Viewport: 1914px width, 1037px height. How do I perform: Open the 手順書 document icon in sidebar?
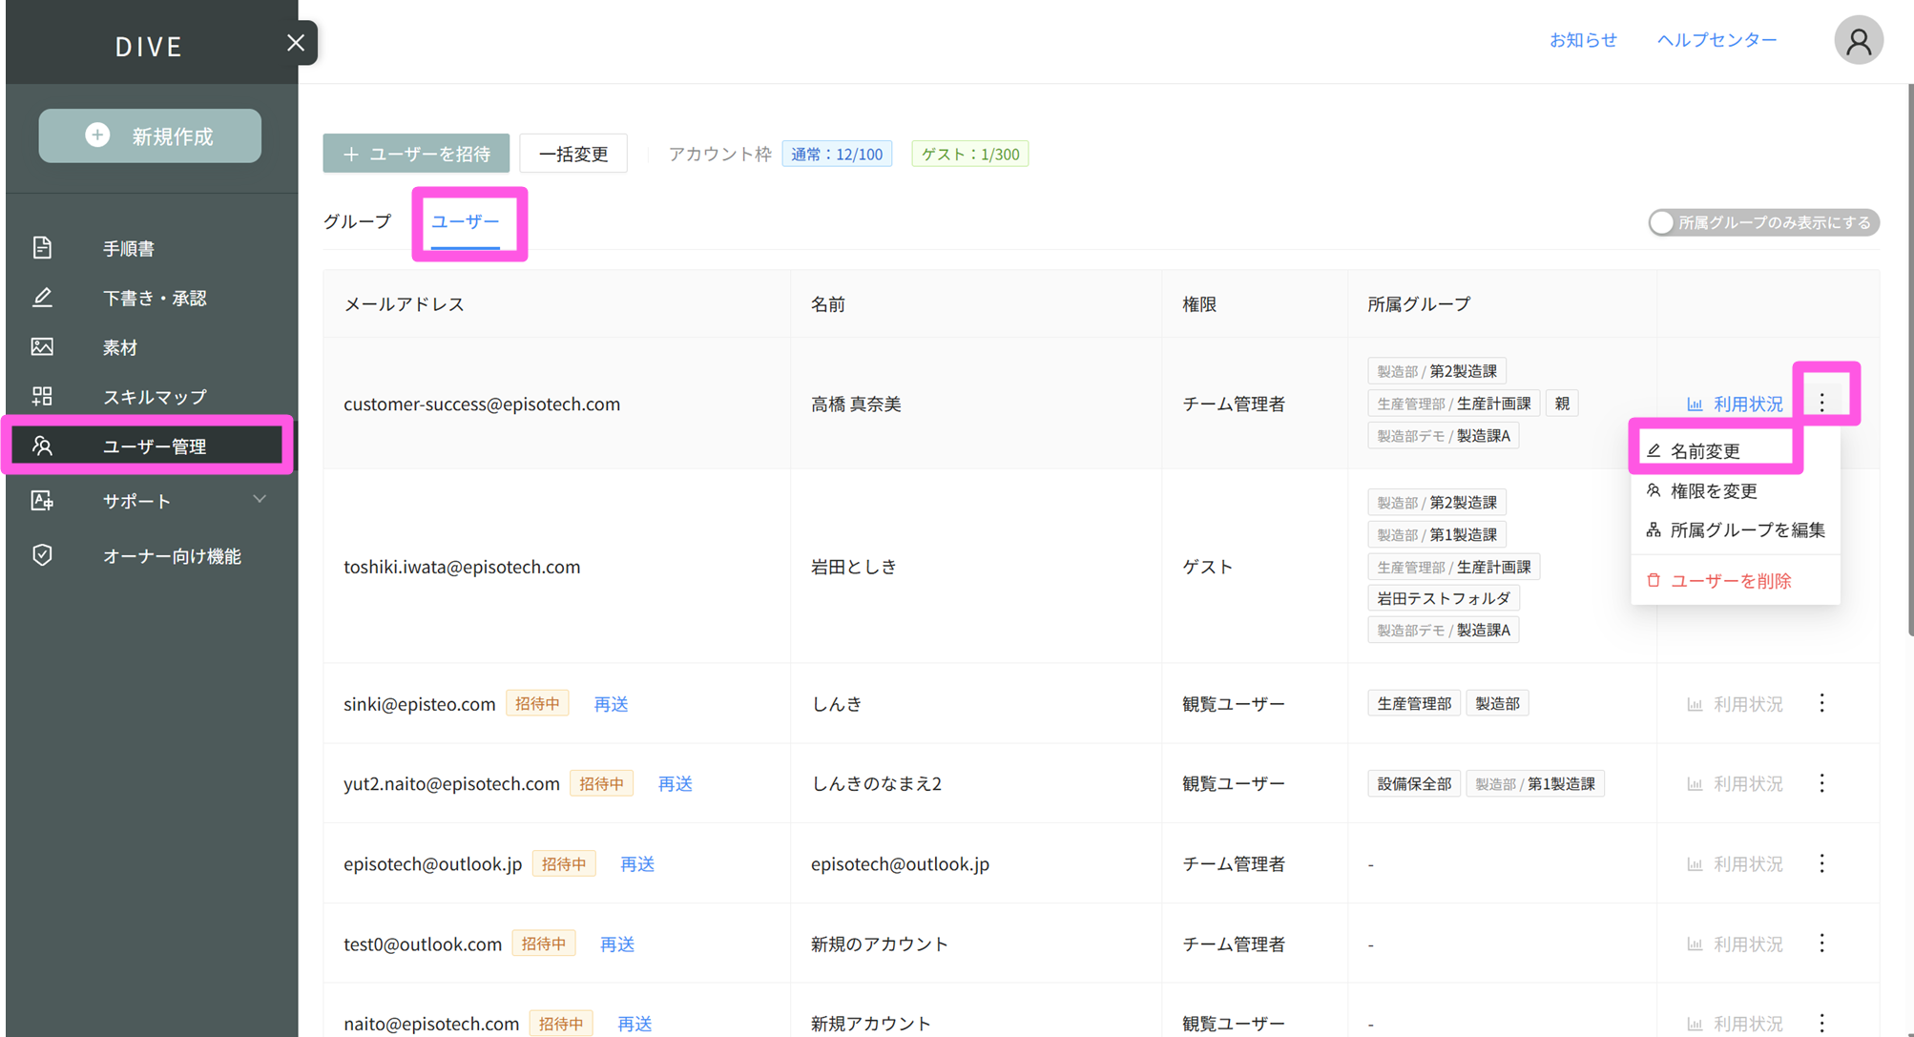click(42, 248)
